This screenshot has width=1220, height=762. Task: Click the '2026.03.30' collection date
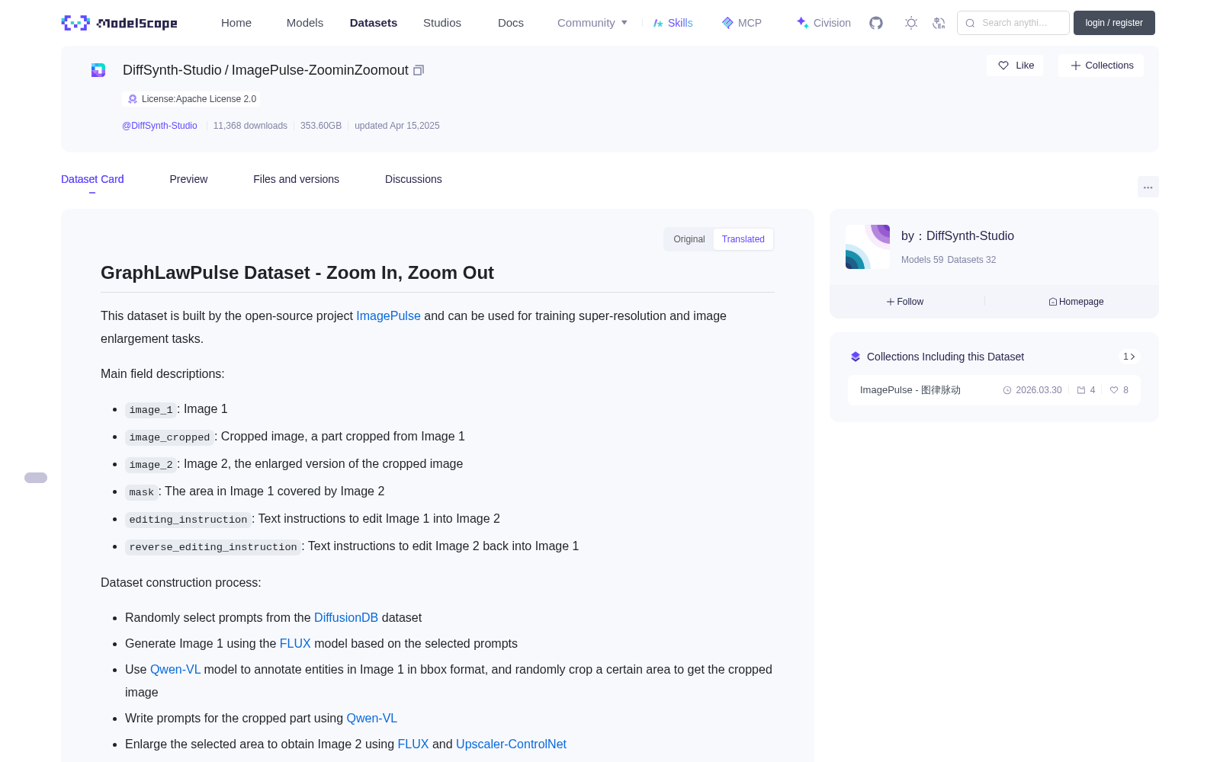pyautogui.click(x=1039, y=390)
